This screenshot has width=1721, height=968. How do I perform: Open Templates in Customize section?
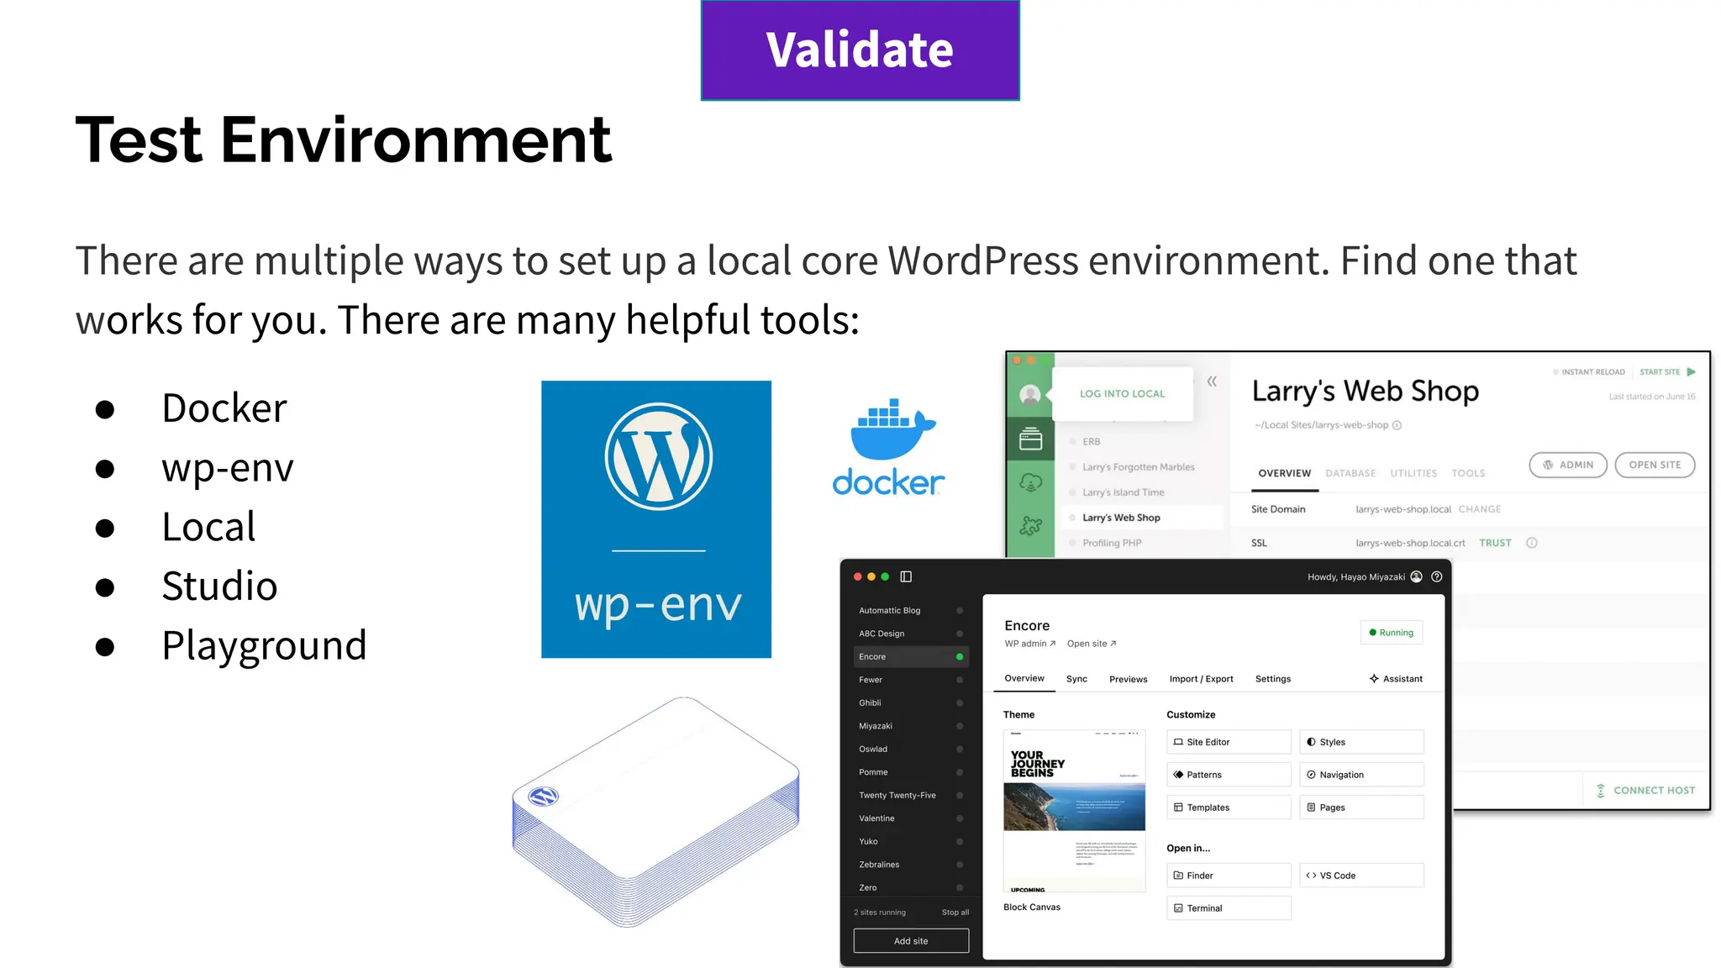click(1229, 808)
